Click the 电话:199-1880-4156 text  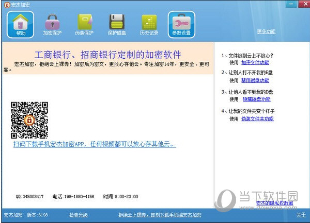coord(73,196)
